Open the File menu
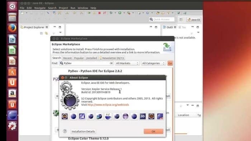 coord(22,8)
